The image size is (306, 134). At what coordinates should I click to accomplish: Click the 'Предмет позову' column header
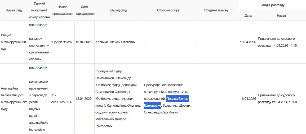pos(216,10)
